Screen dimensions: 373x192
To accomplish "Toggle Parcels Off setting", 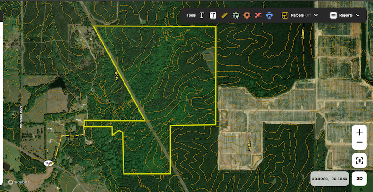I will pyautogui.click(x=301, y=15).
